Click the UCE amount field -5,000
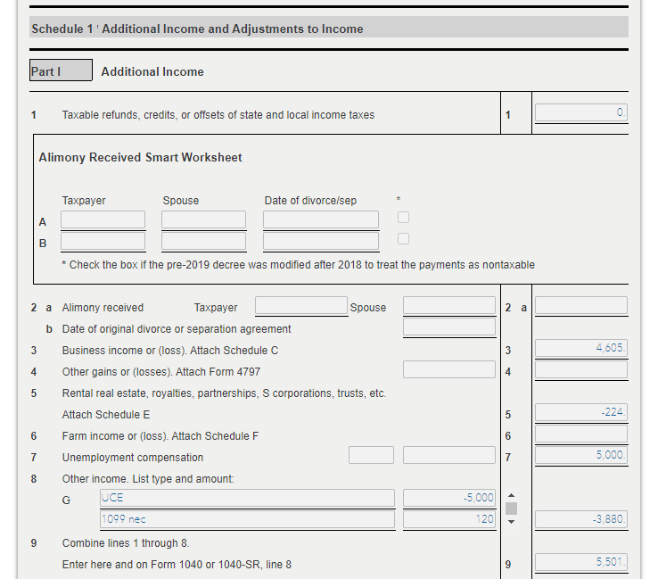Screen dimensions: 658x579 (x=449, y=498)
